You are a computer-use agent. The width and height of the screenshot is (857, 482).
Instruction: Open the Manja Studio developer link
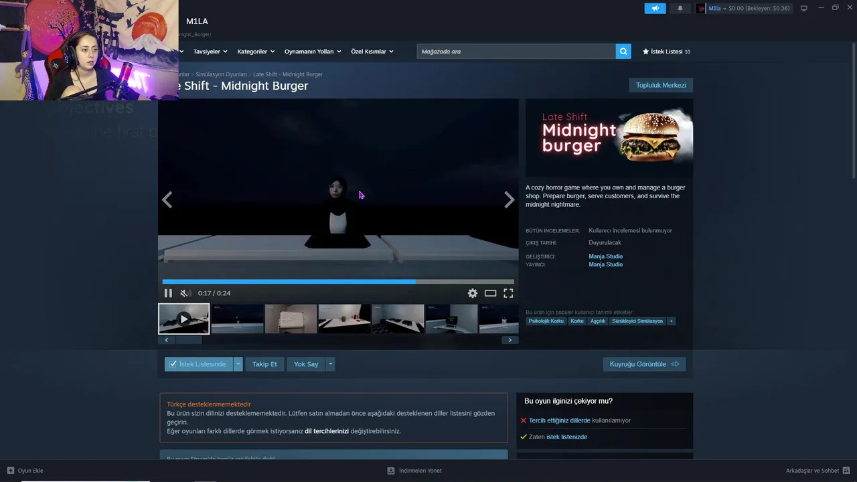(x=605, y=256)
